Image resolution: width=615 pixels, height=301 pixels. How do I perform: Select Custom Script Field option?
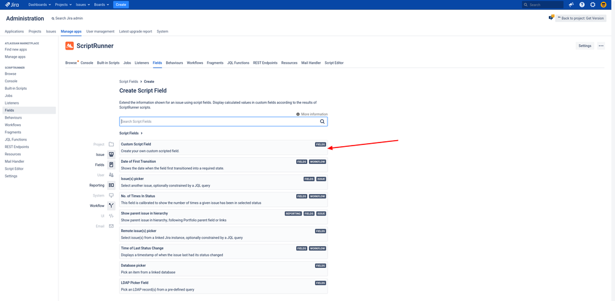point(223,147)
